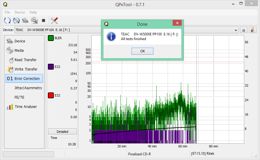
Task: Open the Device menu
Action: point(20,12)
